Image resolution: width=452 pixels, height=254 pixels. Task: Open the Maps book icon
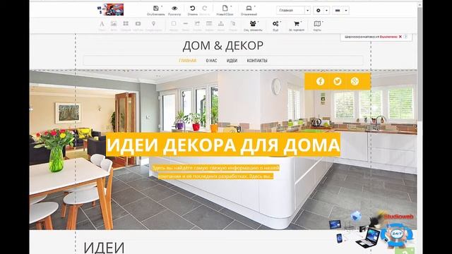pyautogui.click(x=317, y=23)
